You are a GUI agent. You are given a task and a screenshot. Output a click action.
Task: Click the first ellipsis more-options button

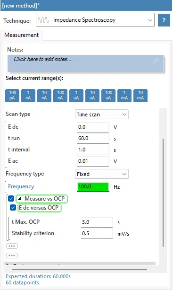12,246
